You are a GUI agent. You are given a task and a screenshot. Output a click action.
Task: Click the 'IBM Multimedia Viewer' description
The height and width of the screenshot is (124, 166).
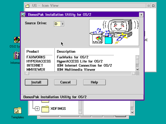click(76, 69)
